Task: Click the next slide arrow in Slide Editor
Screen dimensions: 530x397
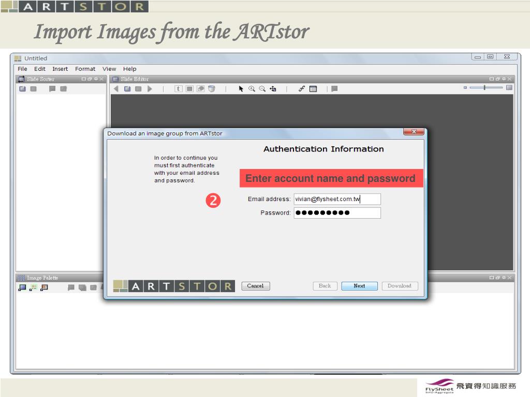Action: pos(150,89)
